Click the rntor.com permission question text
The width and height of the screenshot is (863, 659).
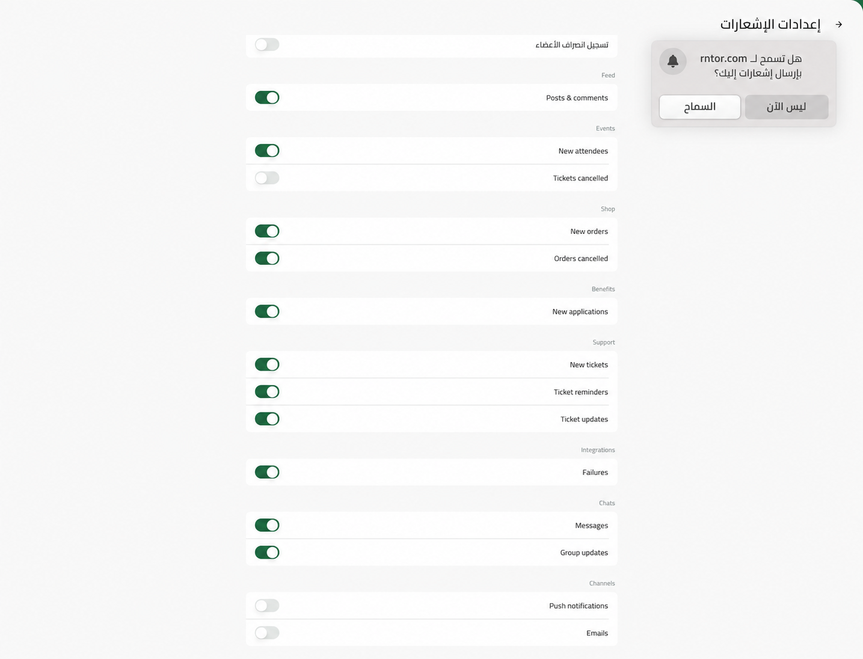tap(751, 66)
